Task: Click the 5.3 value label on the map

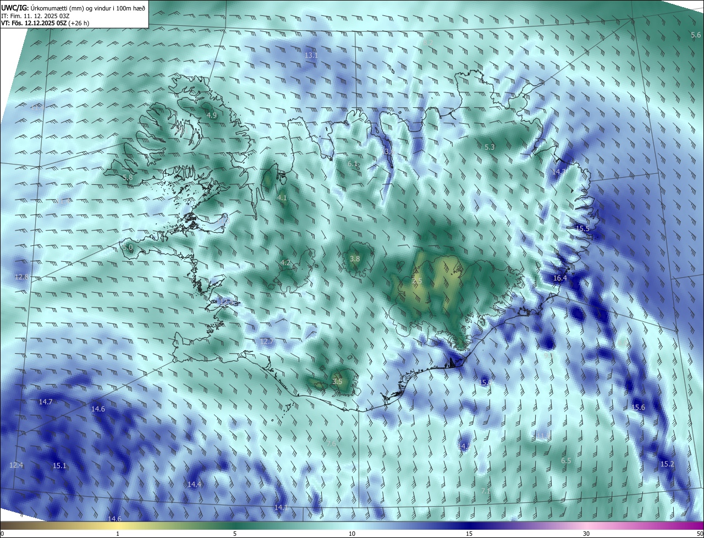Action: 490,147
